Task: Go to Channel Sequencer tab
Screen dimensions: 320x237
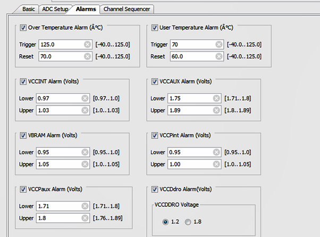Action: [x=127, y=9]
